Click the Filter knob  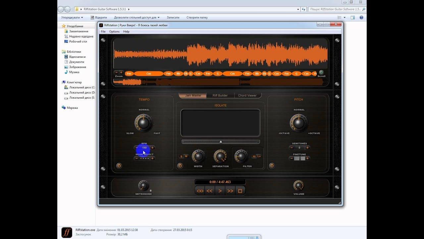tap(241, 156)
